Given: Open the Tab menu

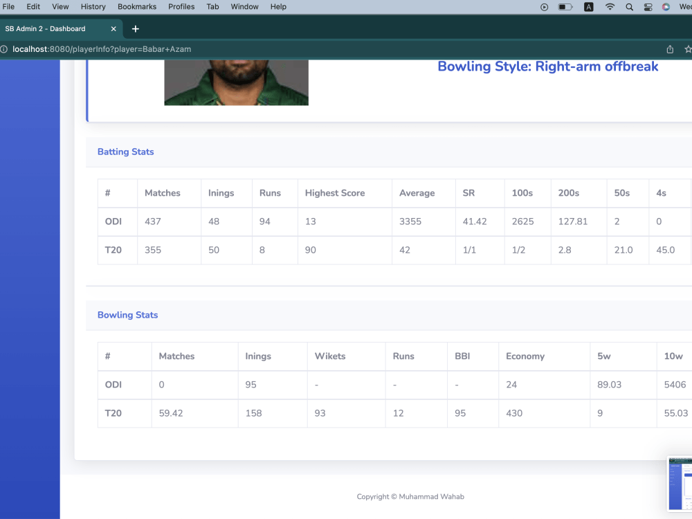Looking at the screenshot, I should point(212,7).
